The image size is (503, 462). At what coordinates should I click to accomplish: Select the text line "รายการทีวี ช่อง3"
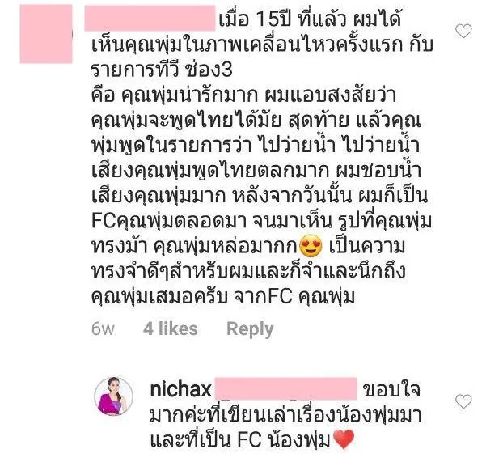click(x=162, y=70)
